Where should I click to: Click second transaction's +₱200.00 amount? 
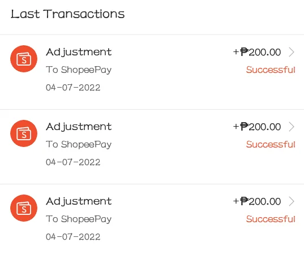[257, 127]
